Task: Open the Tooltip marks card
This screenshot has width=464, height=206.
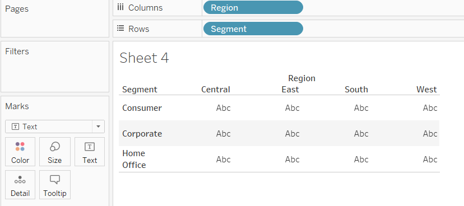Action: click(55, 185)
